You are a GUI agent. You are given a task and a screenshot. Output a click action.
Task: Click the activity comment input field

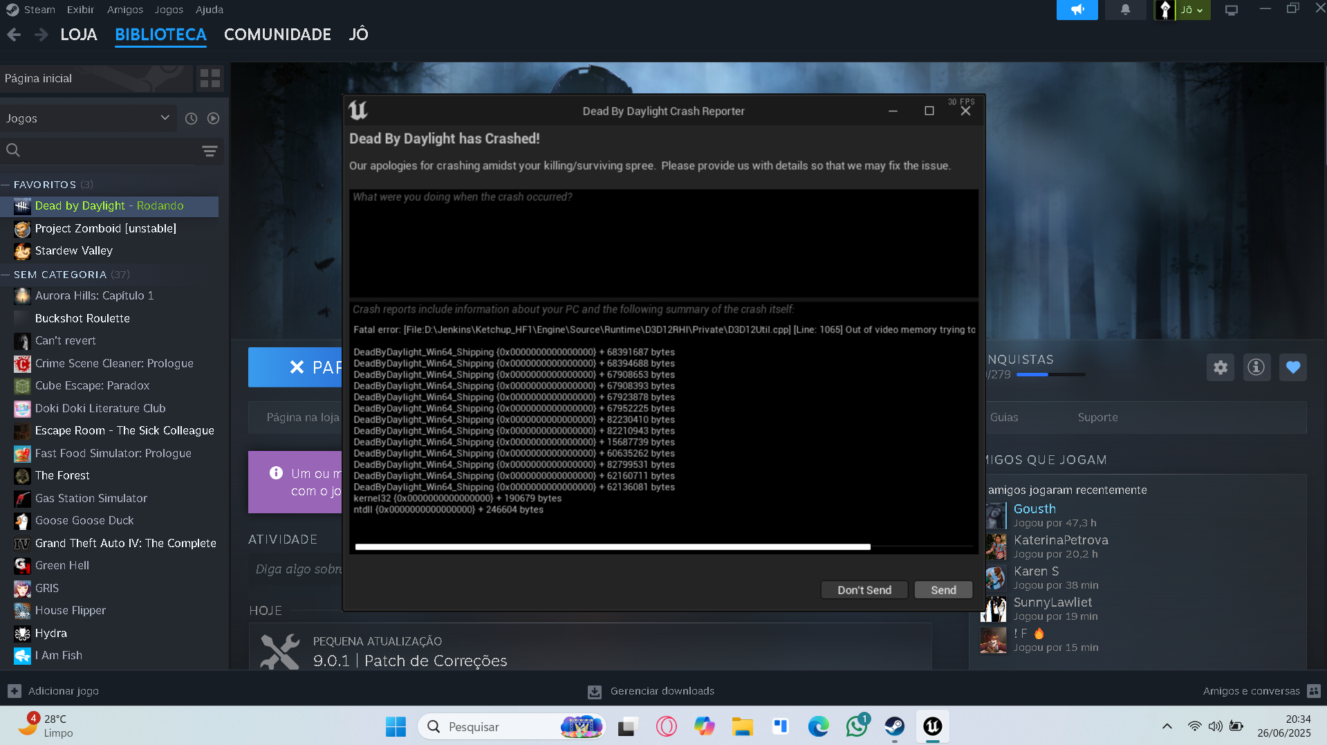[x=297, y=569]
